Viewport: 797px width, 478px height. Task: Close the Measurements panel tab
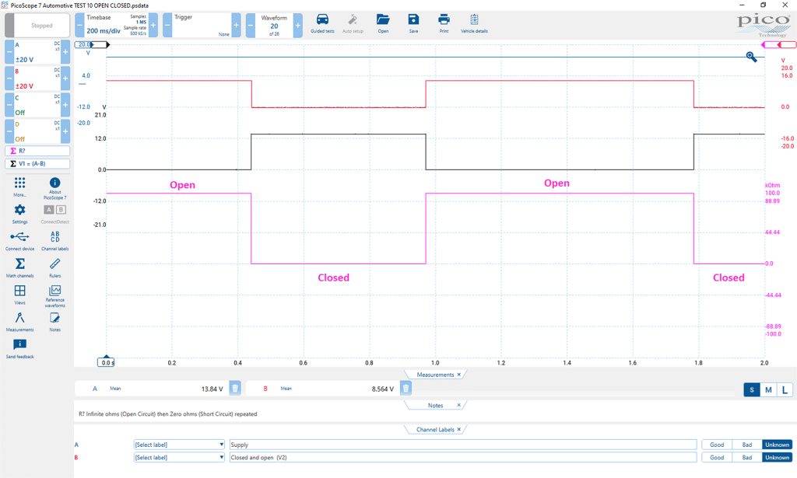[459, 375]
